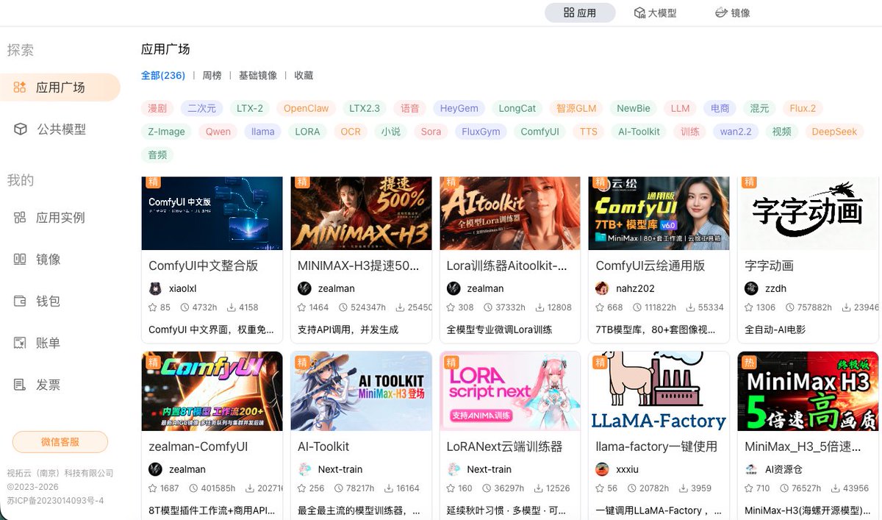This screenshot has height=520, width=882.
Task: Click the text 支持API调用，并发生成
Action: (348, 330)
